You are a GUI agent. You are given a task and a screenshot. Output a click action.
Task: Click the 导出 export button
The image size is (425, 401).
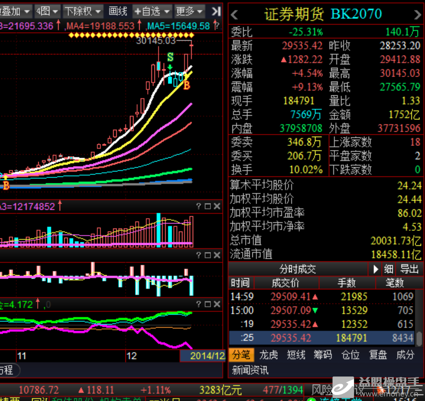point(409,269)
